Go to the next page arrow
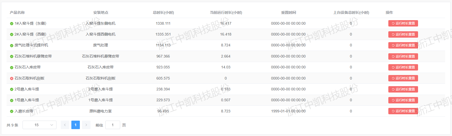 point(86,125)
